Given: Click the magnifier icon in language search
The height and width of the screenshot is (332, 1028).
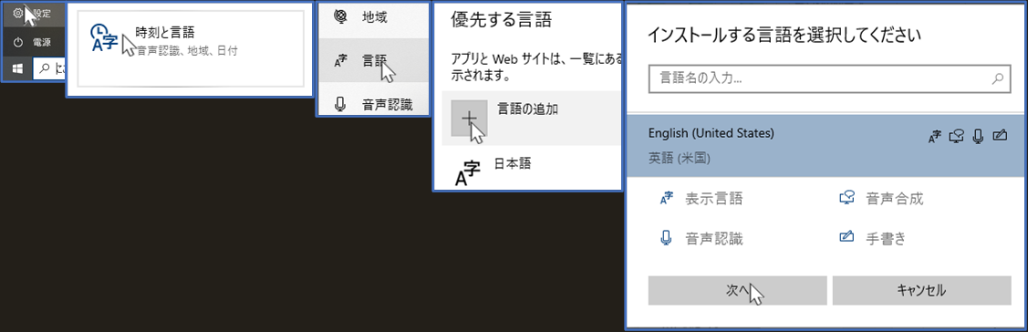Looking at the screenshot, I should click(997, 78).
